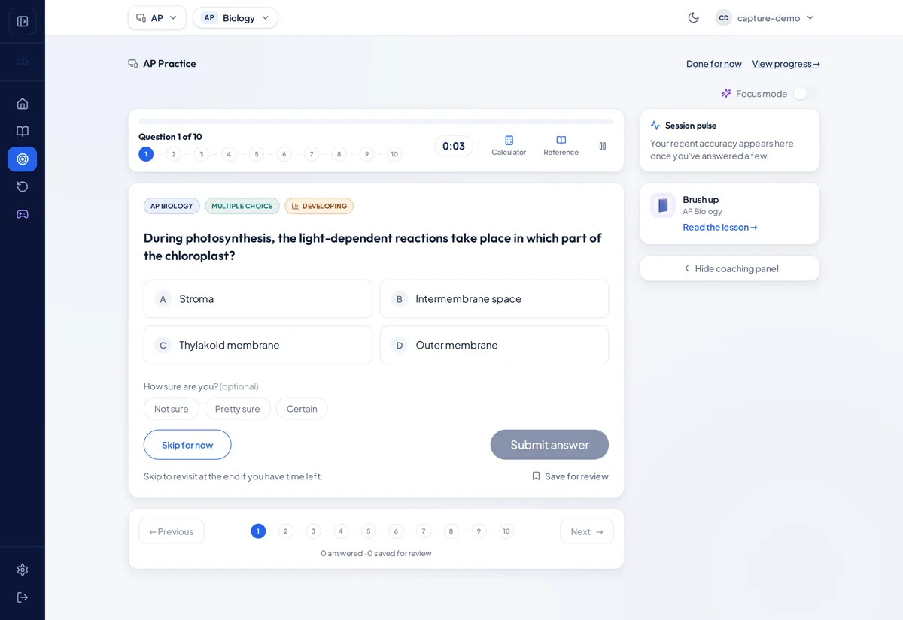Image resolution: width=903 pixels, height=620 pixels.
Task: Open settings via the gear icon
Action: point(23,570)
